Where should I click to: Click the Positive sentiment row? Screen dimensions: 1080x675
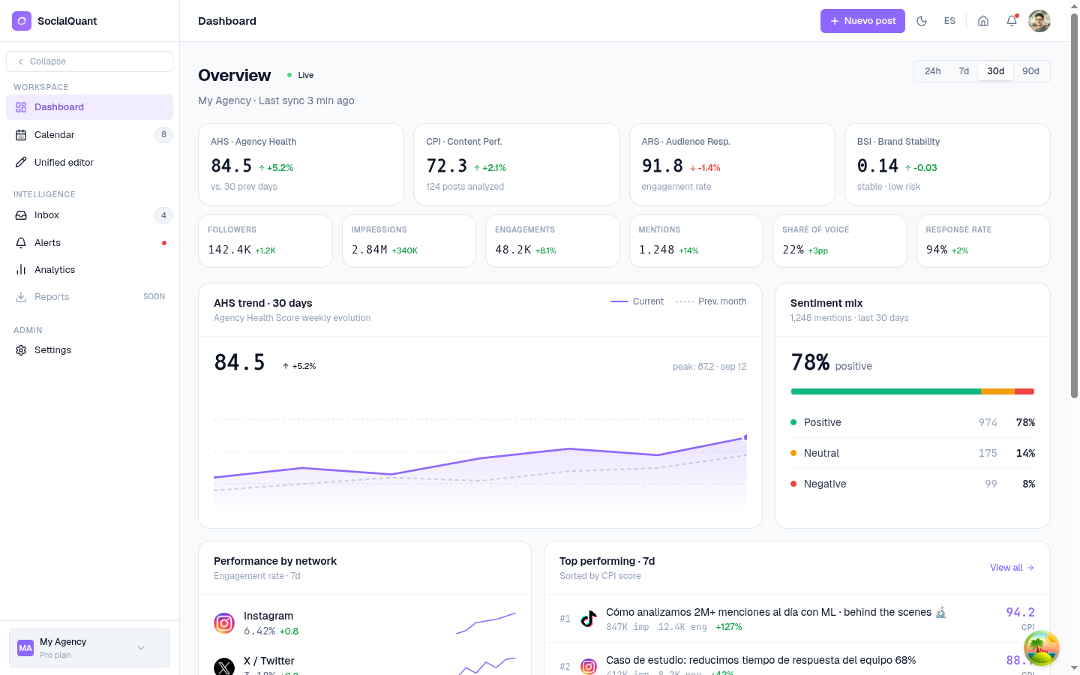point(913,423)
